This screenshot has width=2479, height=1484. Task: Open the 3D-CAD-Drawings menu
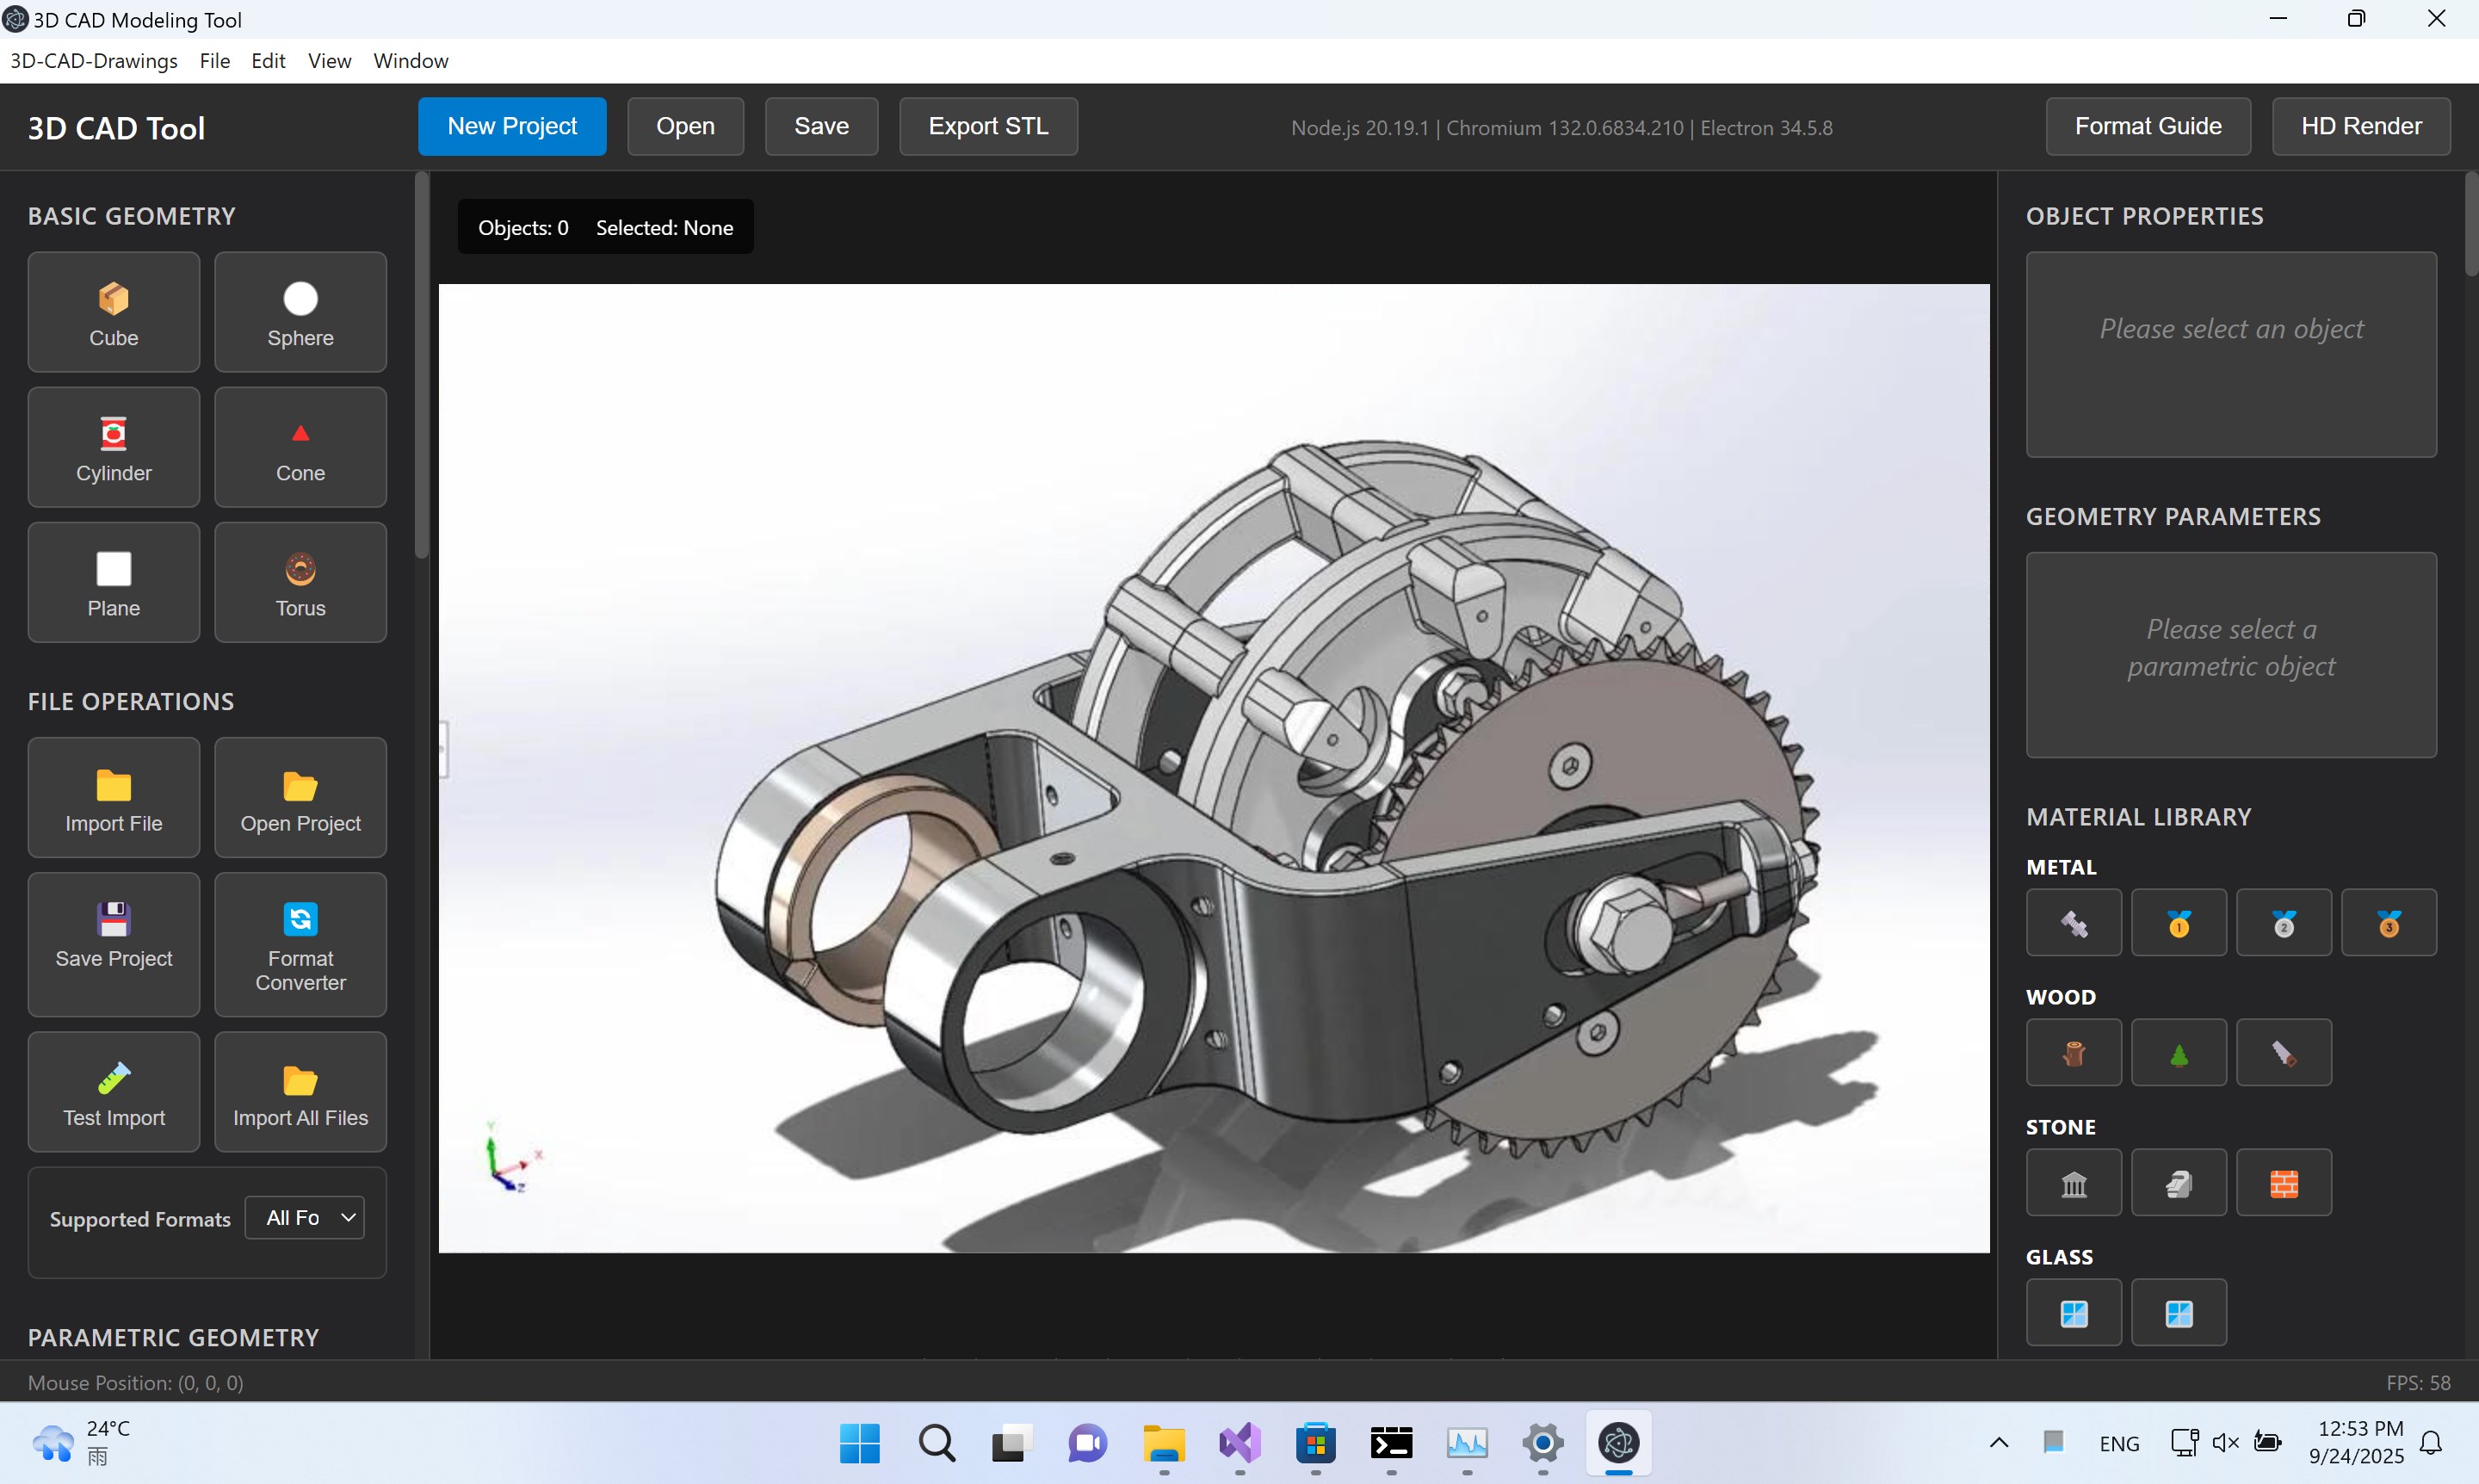pos(93,61)
